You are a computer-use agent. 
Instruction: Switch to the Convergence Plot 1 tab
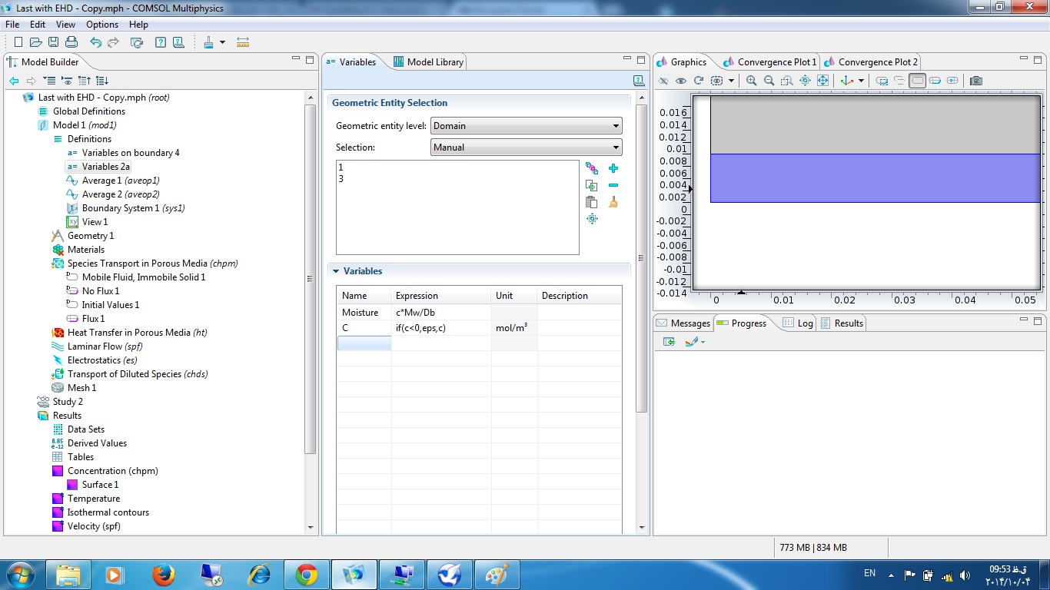[x=776, y=62]
